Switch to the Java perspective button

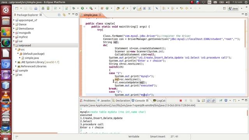coord(233,8)
